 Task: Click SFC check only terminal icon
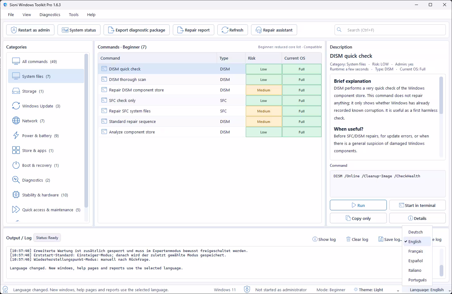104,100
